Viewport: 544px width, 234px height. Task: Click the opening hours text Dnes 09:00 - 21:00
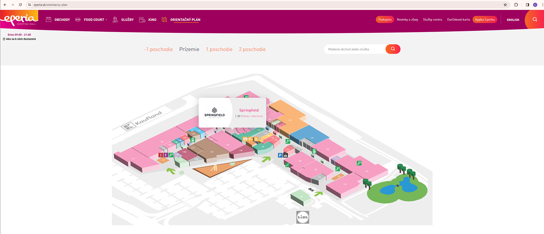(19, 35)
